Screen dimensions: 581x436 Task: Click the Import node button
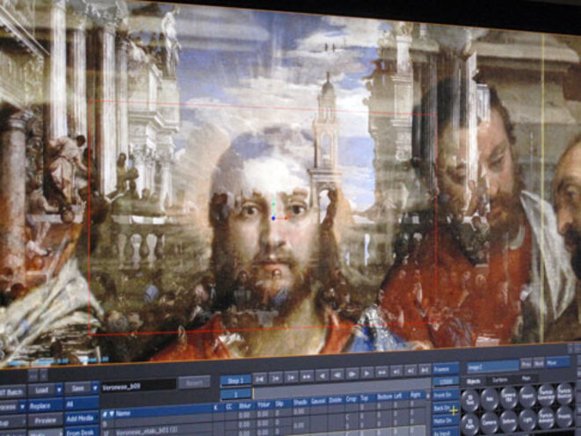click(x=527, y=396)
